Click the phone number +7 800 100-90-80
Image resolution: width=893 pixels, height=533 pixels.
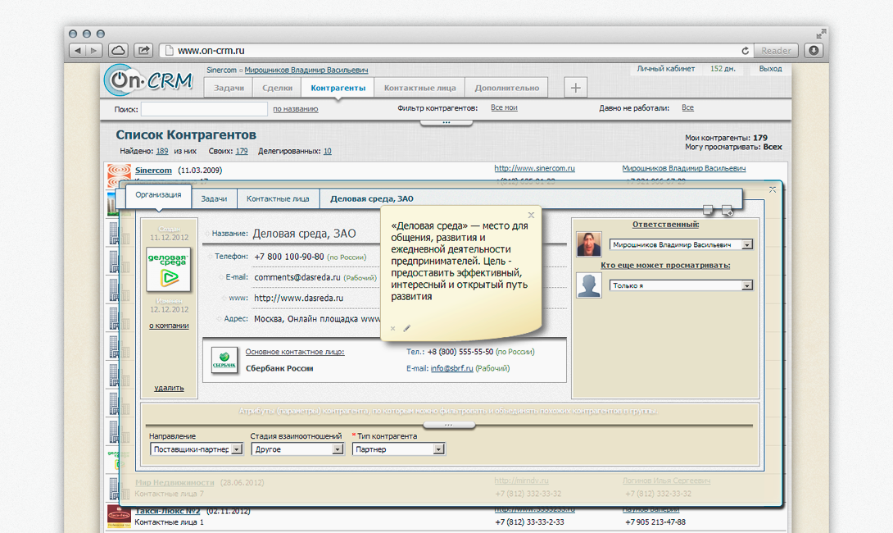pyautogui.click(x=288, y=257)
